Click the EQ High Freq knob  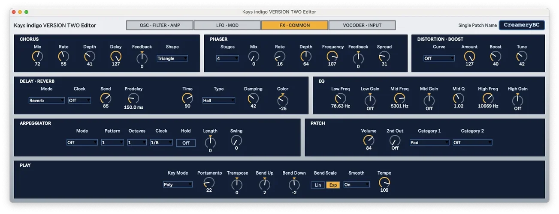tap(488, 98)
